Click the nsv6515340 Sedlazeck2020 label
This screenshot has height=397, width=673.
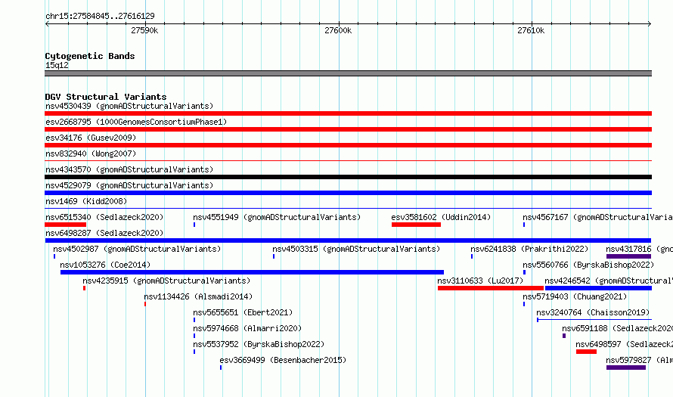point(104,217)
